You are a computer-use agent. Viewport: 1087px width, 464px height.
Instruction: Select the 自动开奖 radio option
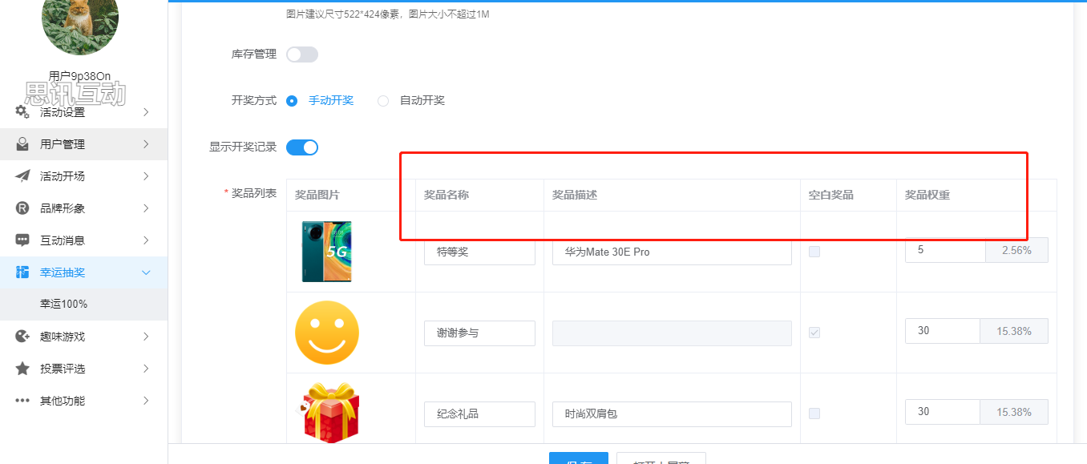click(383, 101)
